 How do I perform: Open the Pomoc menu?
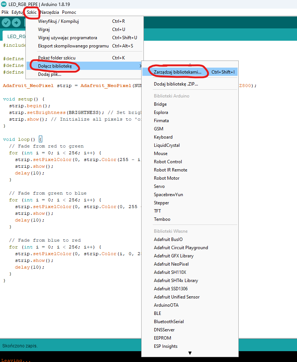pyautogui.click(x=69, y=12)
